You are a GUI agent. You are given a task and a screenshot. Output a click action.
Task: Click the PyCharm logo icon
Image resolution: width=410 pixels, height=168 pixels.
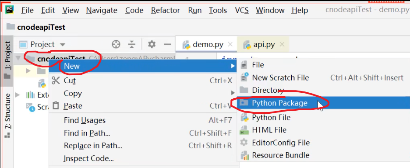9,10
